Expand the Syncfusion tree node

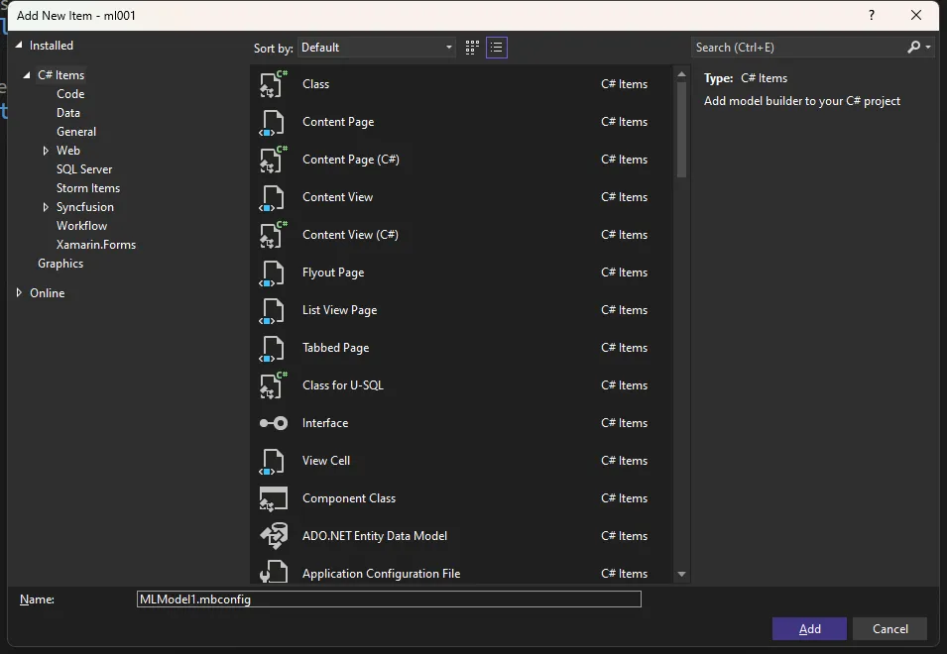click(x=46, y=207)
